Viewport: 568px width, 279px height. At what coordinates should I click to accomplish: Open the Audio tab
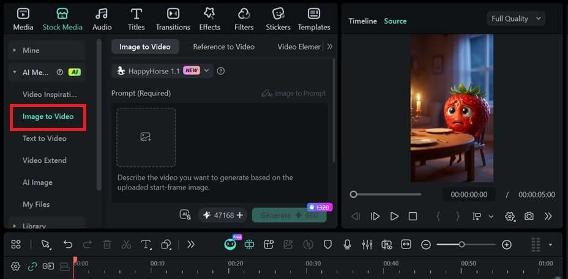(102, 20)
